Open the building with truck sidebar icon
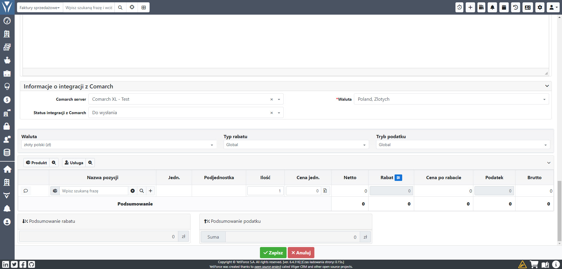Image resolution: width=562 pixels, height=269 pixels. pyautogui.click(x=7, y=113)
